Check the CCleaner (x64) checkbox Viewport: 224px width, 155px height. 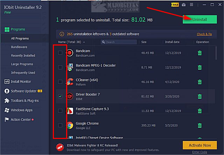[x=60, y=82]
